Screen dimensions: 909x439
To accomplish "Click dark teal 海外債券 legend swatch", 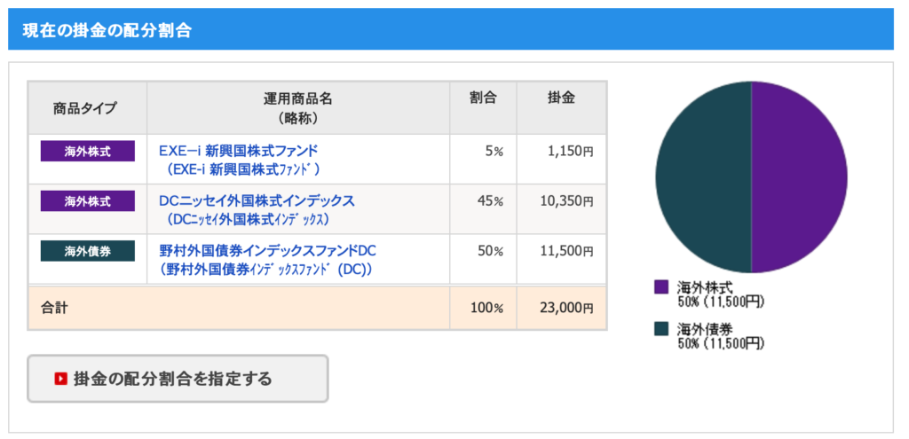I will coord(661,329).
